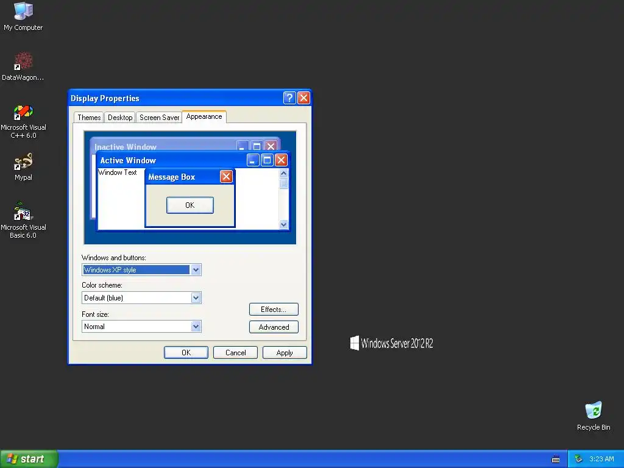Switch to the Themes tab
Viewport: 624px width, 468px height.
click(x=89, y=118)
